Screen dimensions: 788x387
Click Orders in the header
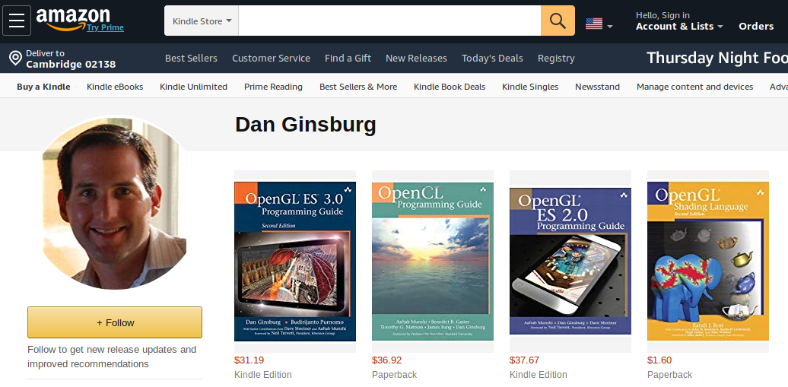pos(756,26)
